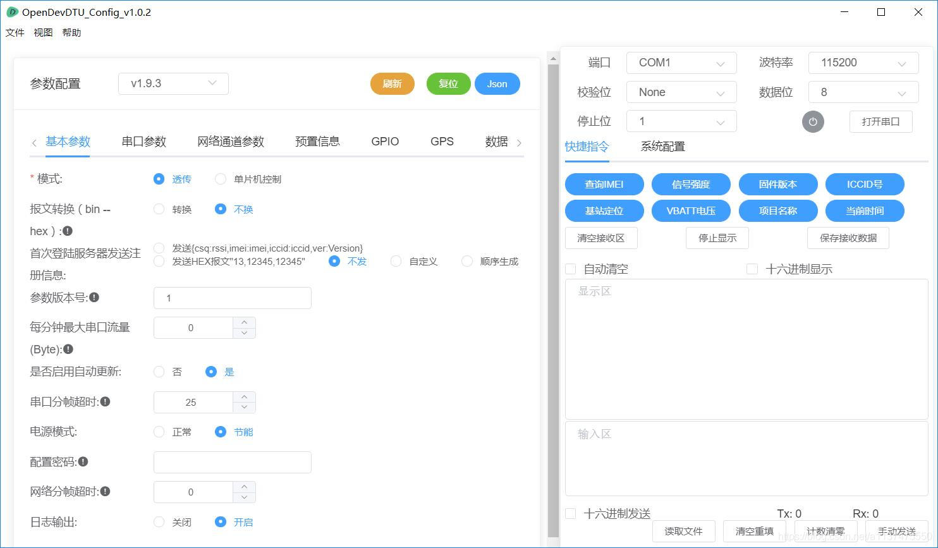
Task: Open the 校验位 None dropdown
Action: point(681,92)
